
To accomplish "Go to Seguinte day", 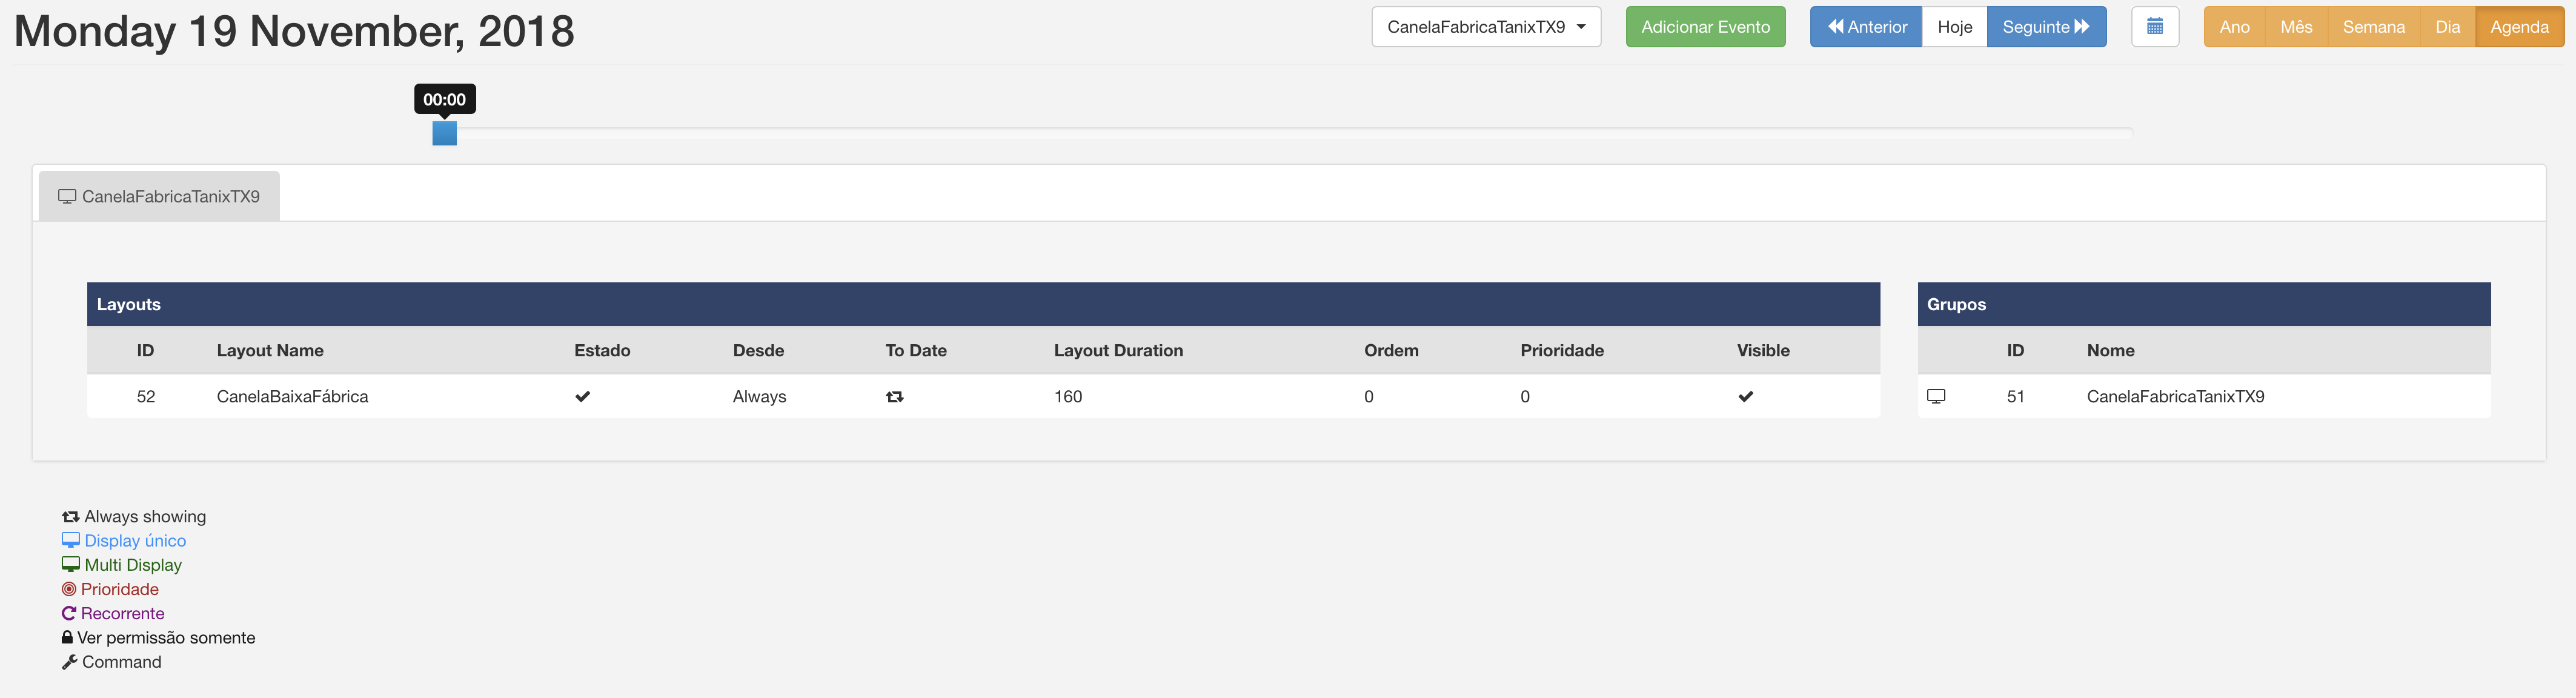I will 2046,27.
